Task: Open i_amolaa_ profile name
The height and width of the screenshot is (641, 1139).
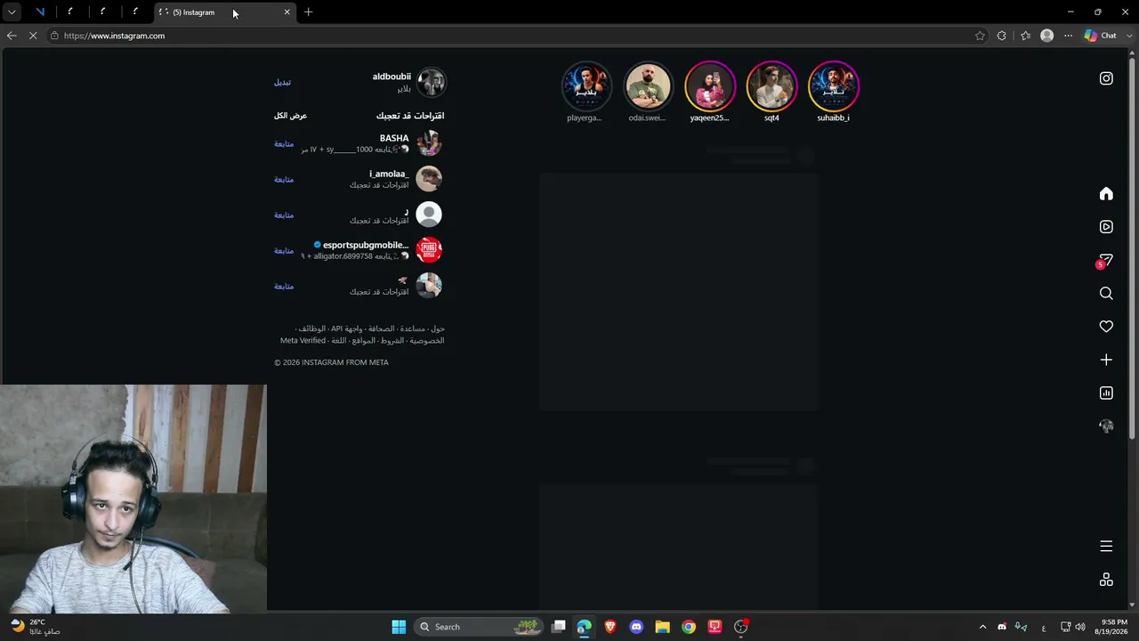Action: (x=389, y=174)
